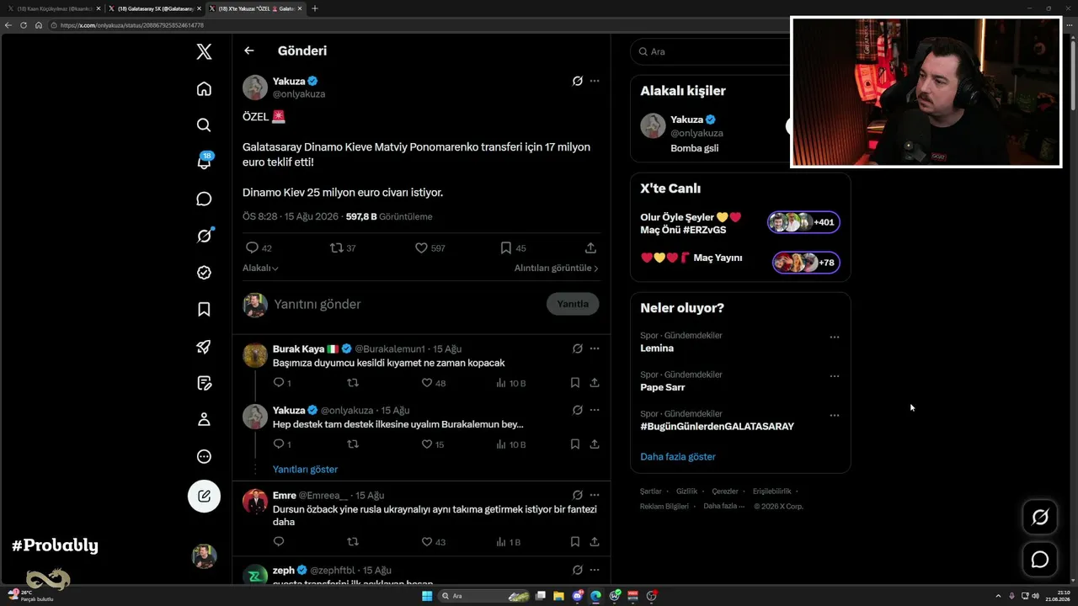Share the main post via share icon

tap(590, 248)
